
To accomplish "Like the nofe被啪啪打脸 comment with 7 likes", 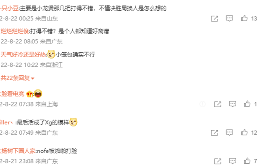I will coord(247,161).
